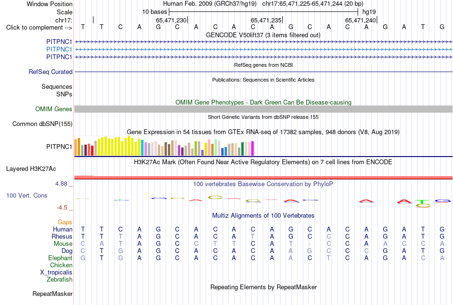
Task: Select the 'Elephant' species label
Action: (60, 258)
